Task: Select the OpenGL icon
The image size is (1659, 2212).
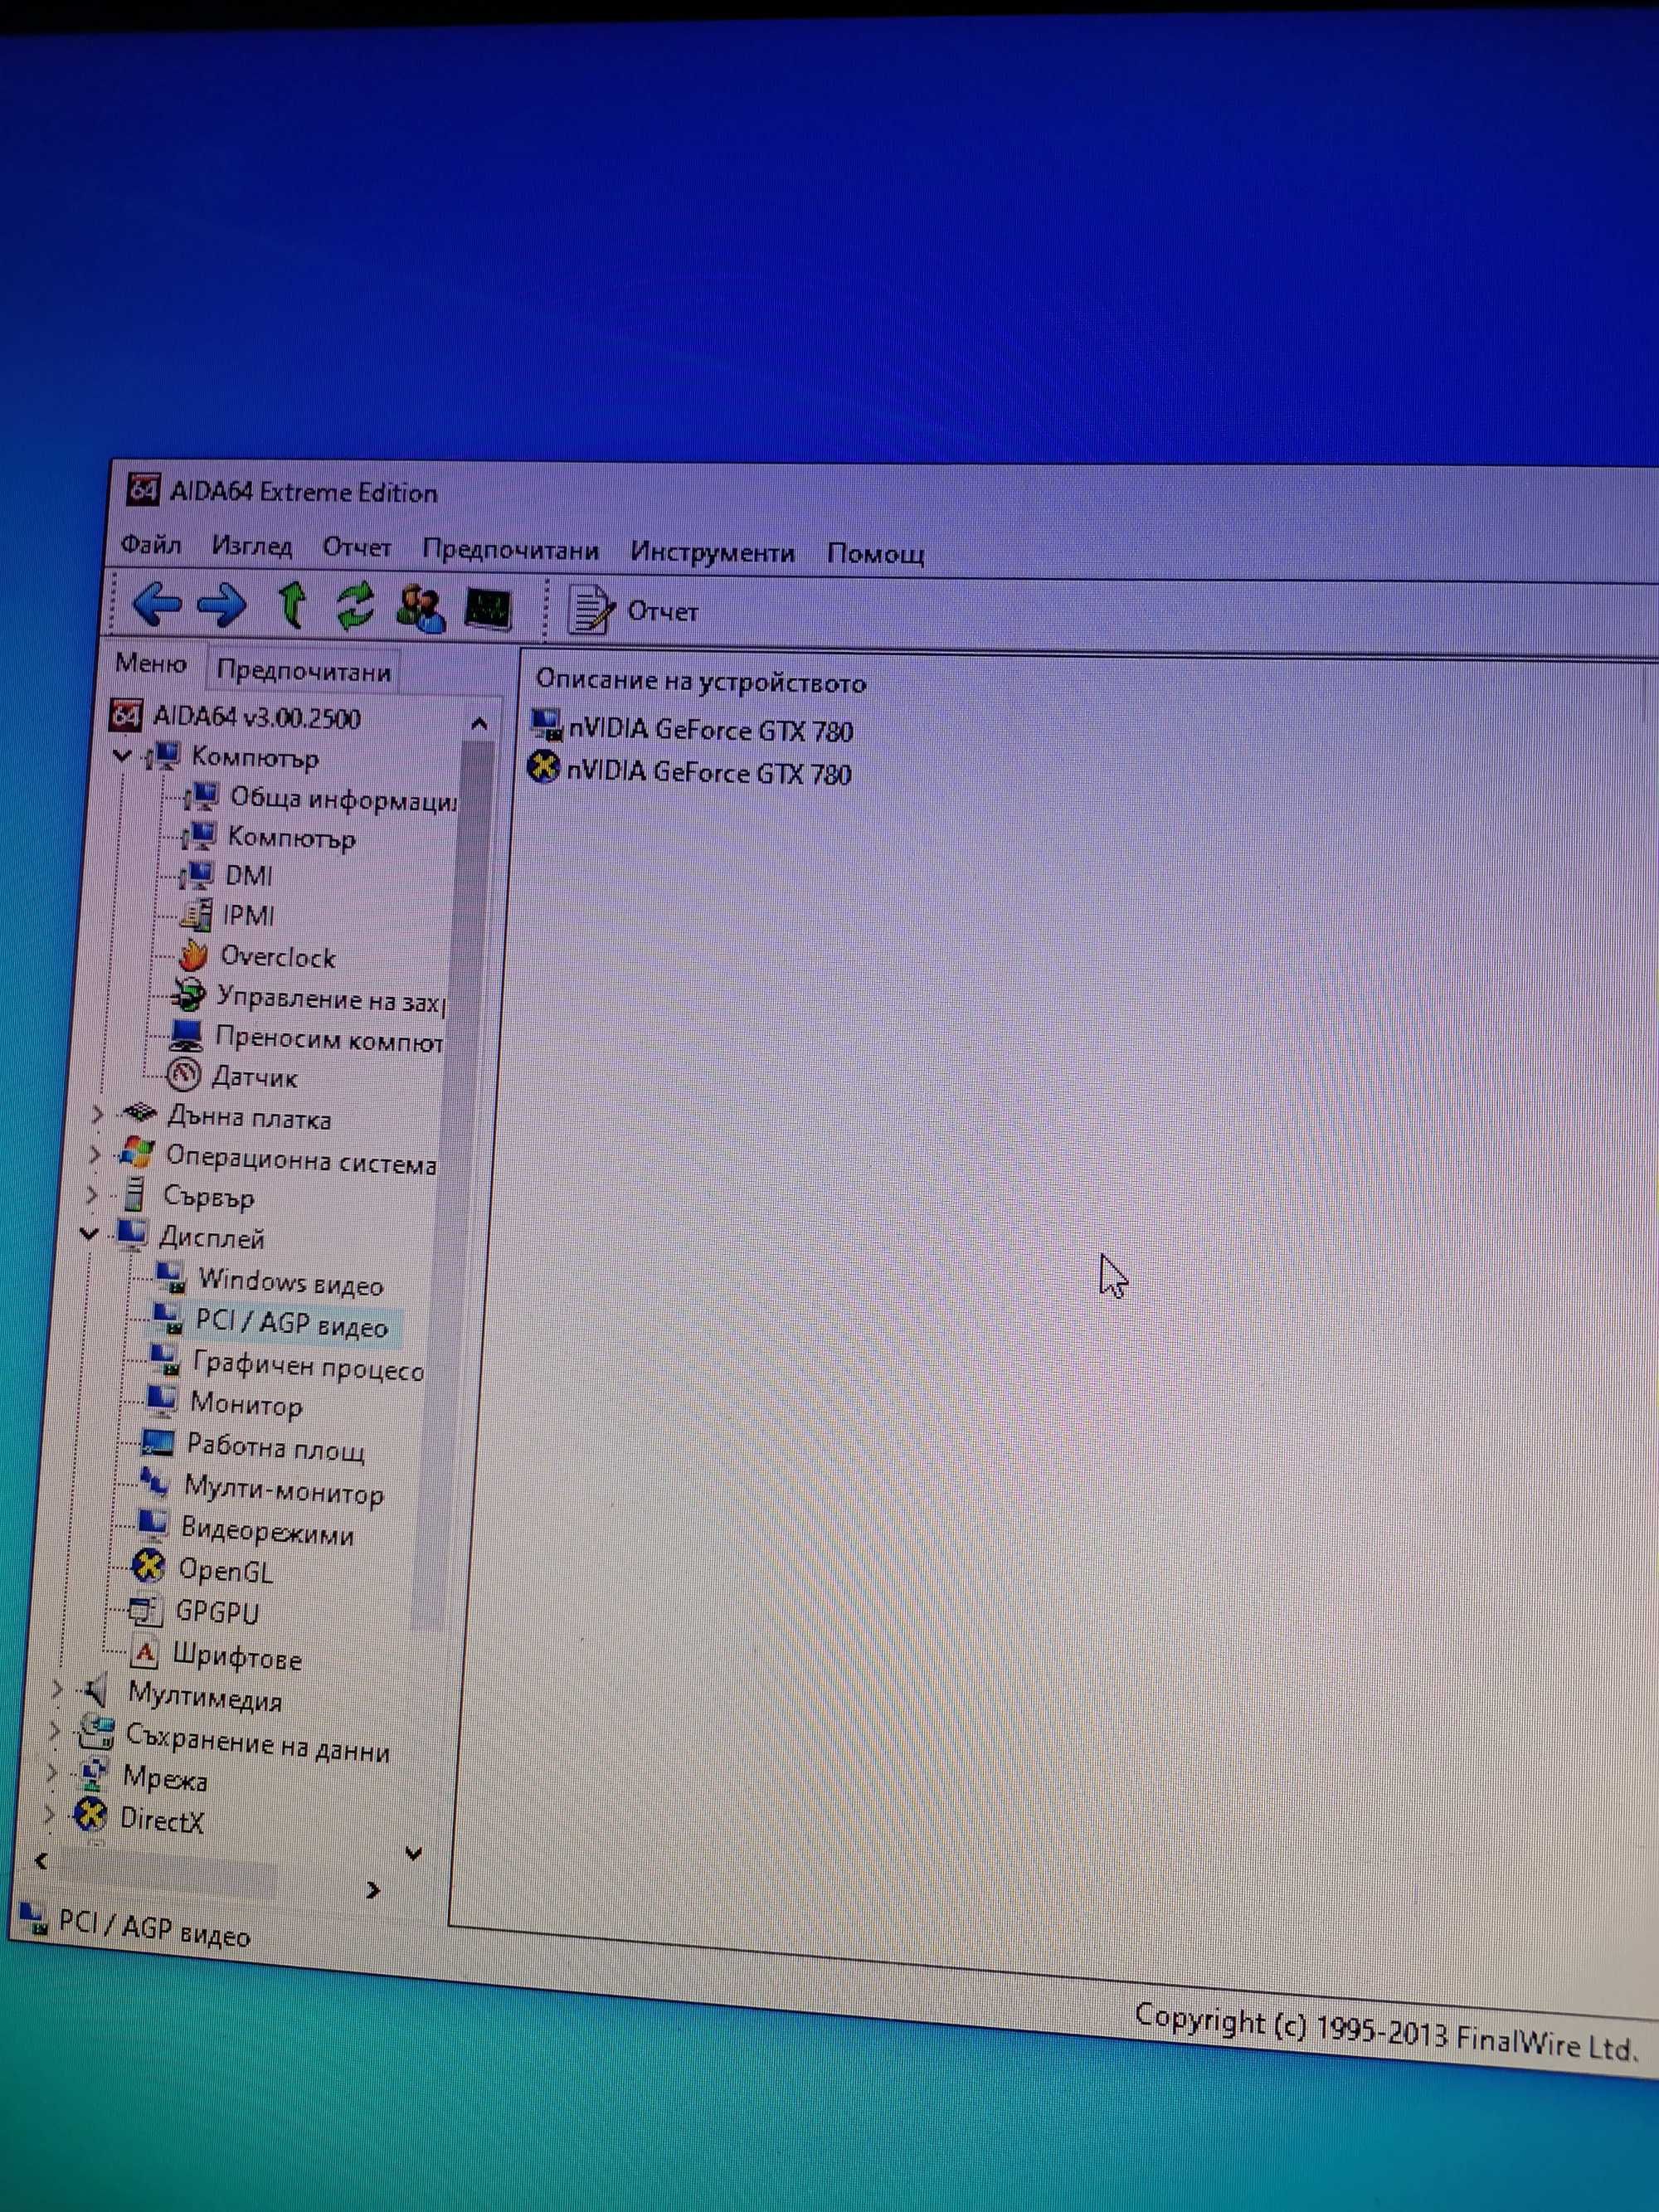Action: click(x=148, y=1567)
